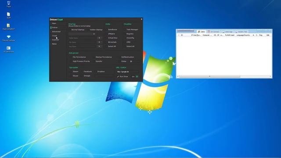Open the News section in DeluxeCrypt sidebar
The width and height of the screenshot is (281, 158).
click(x=54, y=44)
